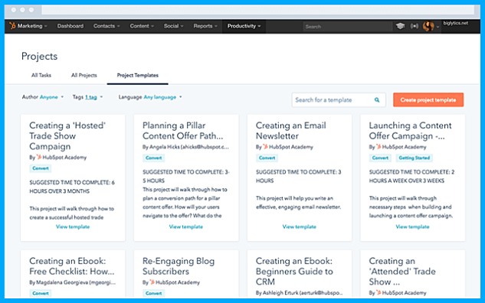Click Create project template button
Screen dimensions: 485x303
click(428, 99)
